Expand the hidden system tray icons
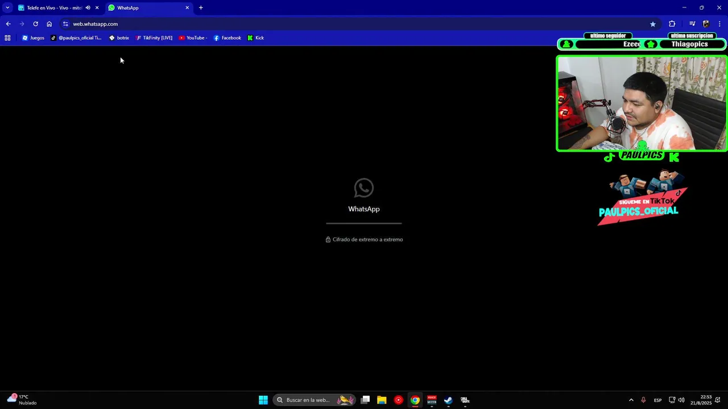The width and height of the screenshot is (728, 409). (631, 400)
